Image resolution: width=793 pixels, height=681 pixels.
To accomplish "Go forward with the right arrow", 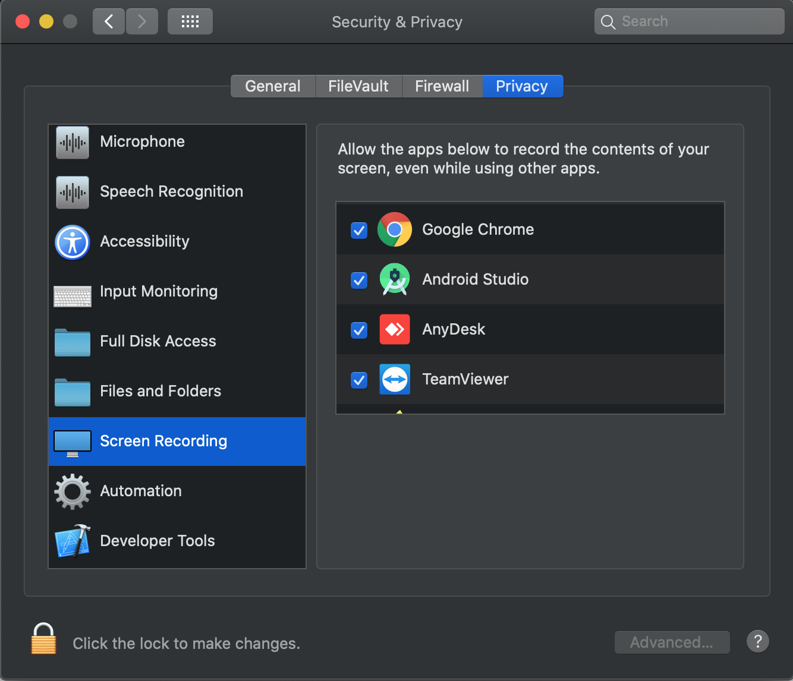I will [x=142, y=22].
